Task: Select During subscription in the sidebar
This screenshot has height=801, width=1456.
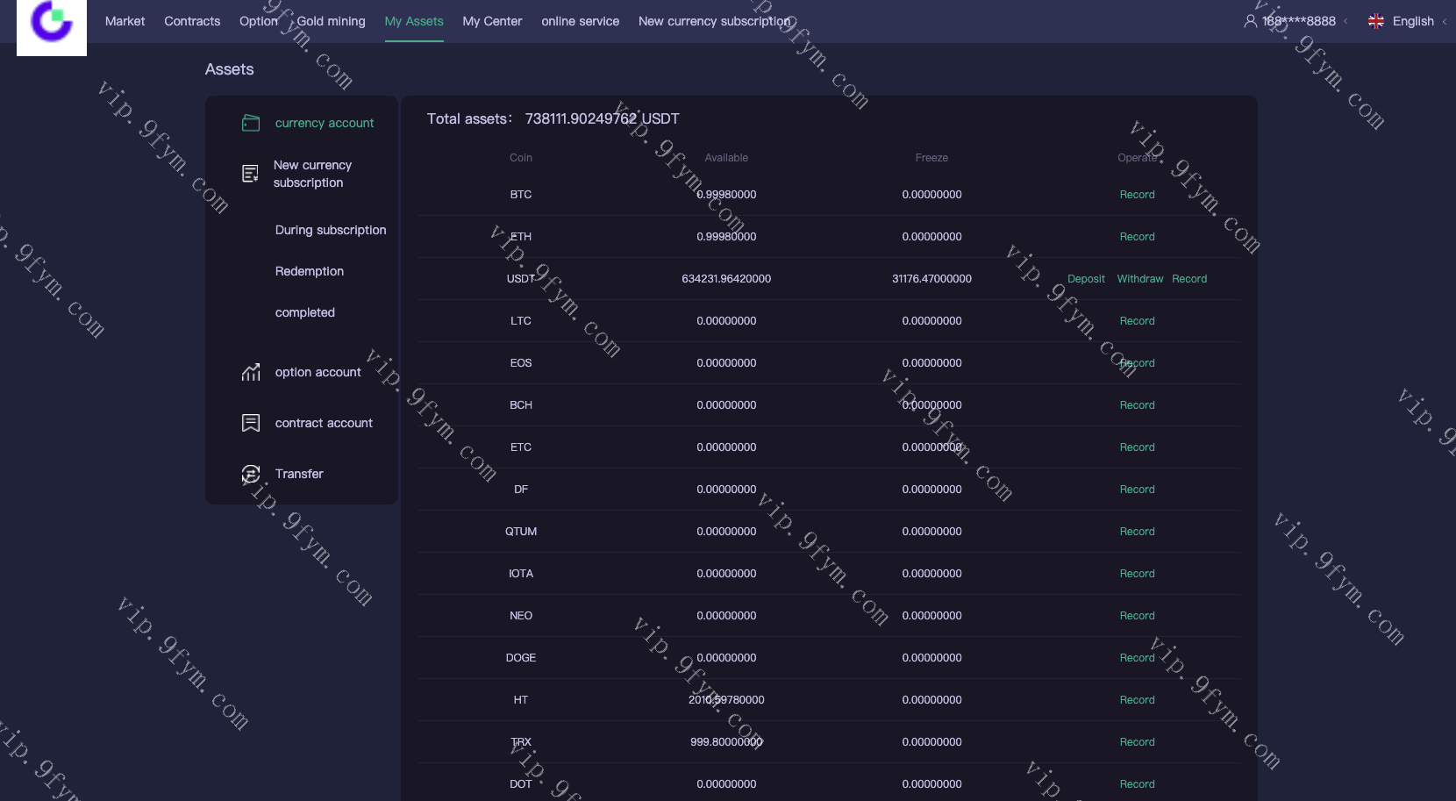Action: pyautogui.click(x=331, y=230)
